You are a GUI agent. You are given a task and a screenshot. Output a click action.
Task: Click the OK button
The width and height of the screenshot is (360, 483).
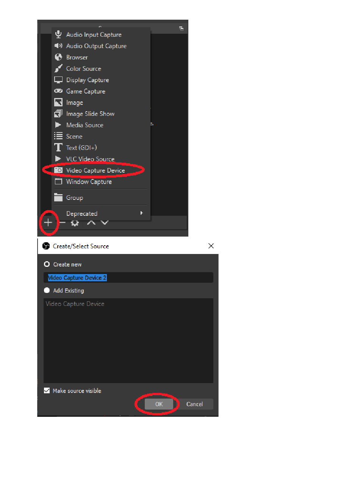click(159, 404)
